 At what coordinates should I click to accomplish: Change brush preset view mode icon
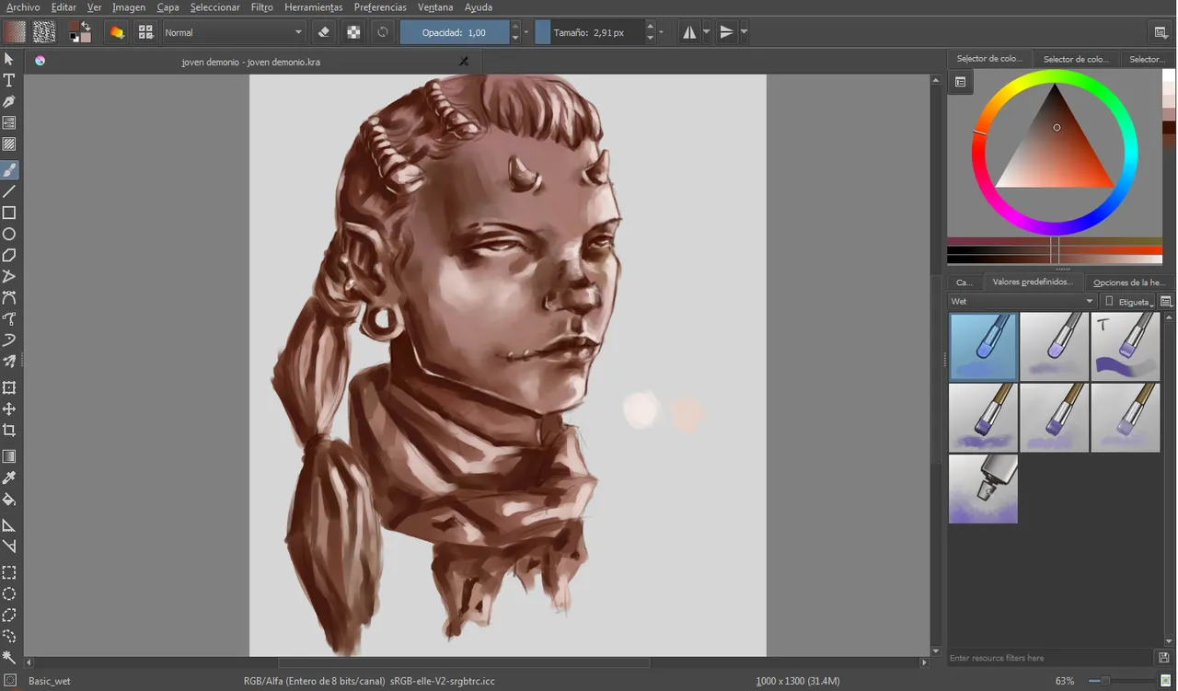pos(1166,302)
